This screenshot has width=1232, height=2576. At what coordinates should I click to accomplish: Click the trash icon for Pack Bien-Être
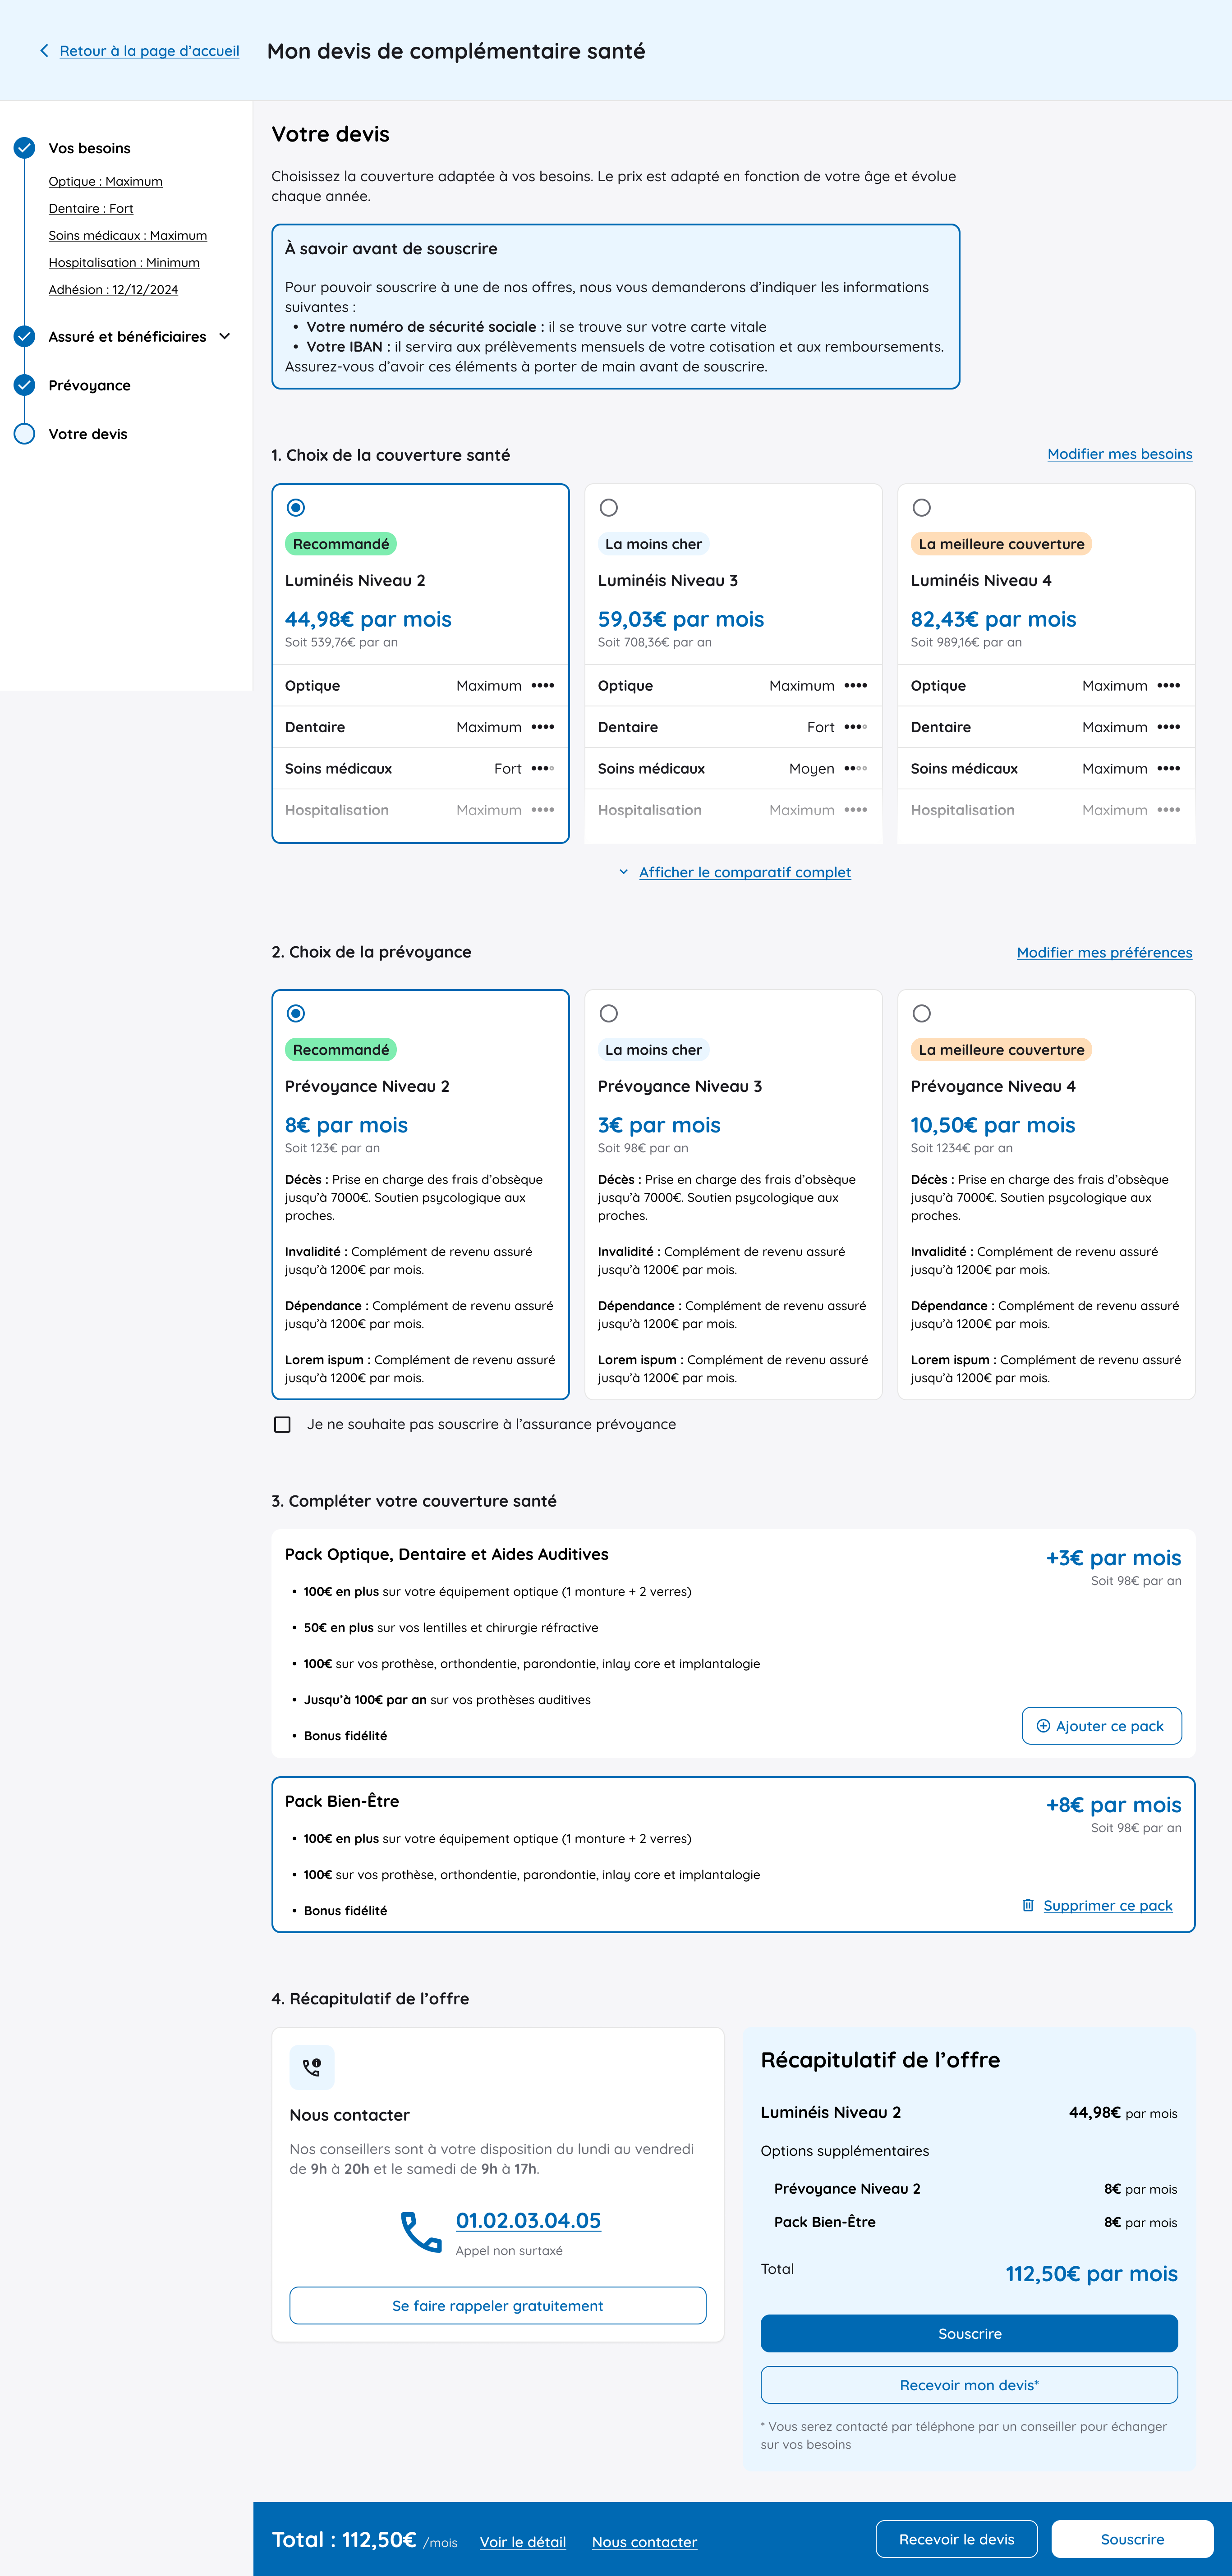(1028, 1905)
